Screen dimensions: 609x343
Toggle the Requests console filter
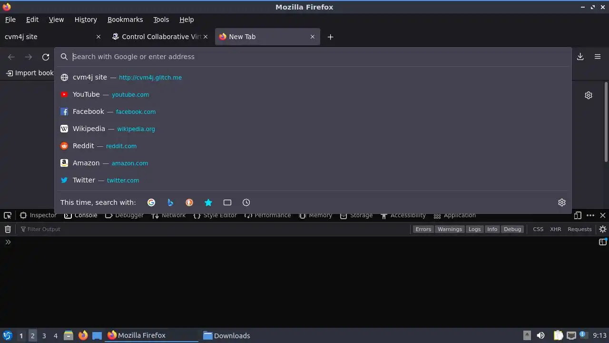[x=580, y=229]
